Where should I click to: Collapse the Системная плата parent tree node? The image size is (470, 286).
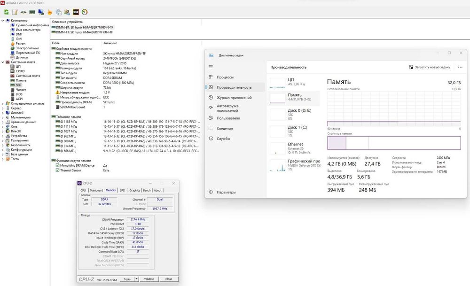3,62
